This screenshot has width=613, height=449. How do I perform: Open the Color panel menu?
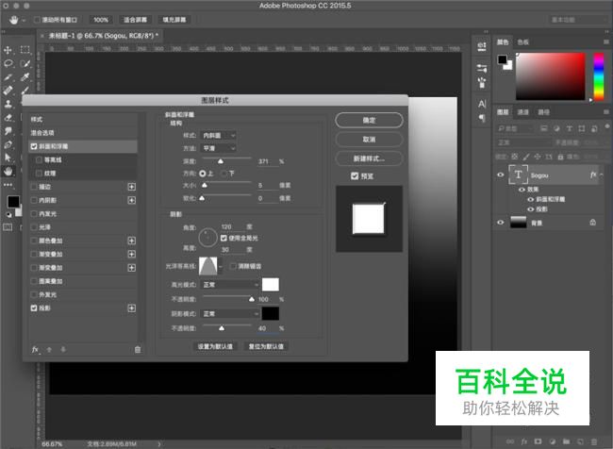(606, 42)
